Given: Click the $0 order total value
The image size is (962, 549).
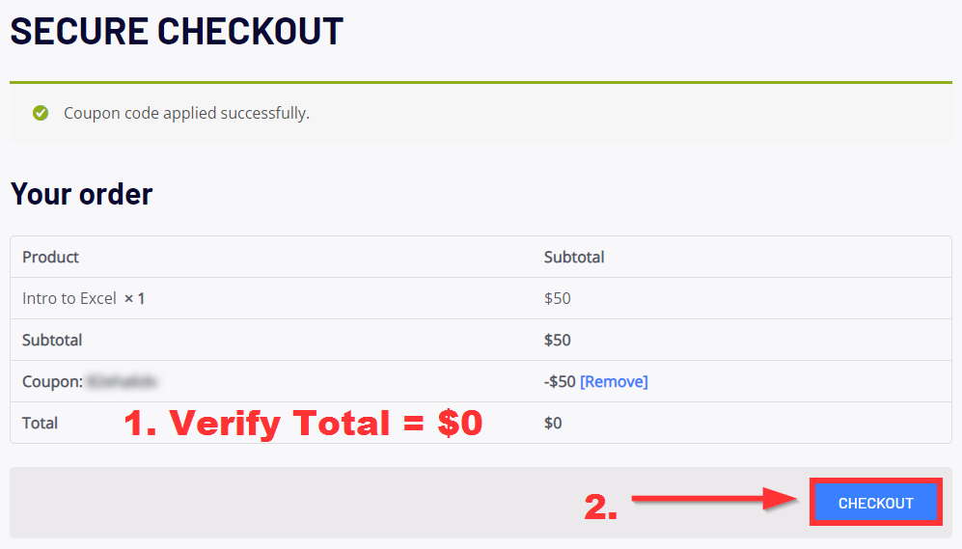Looking at the screenshot, I should (553, 424).
